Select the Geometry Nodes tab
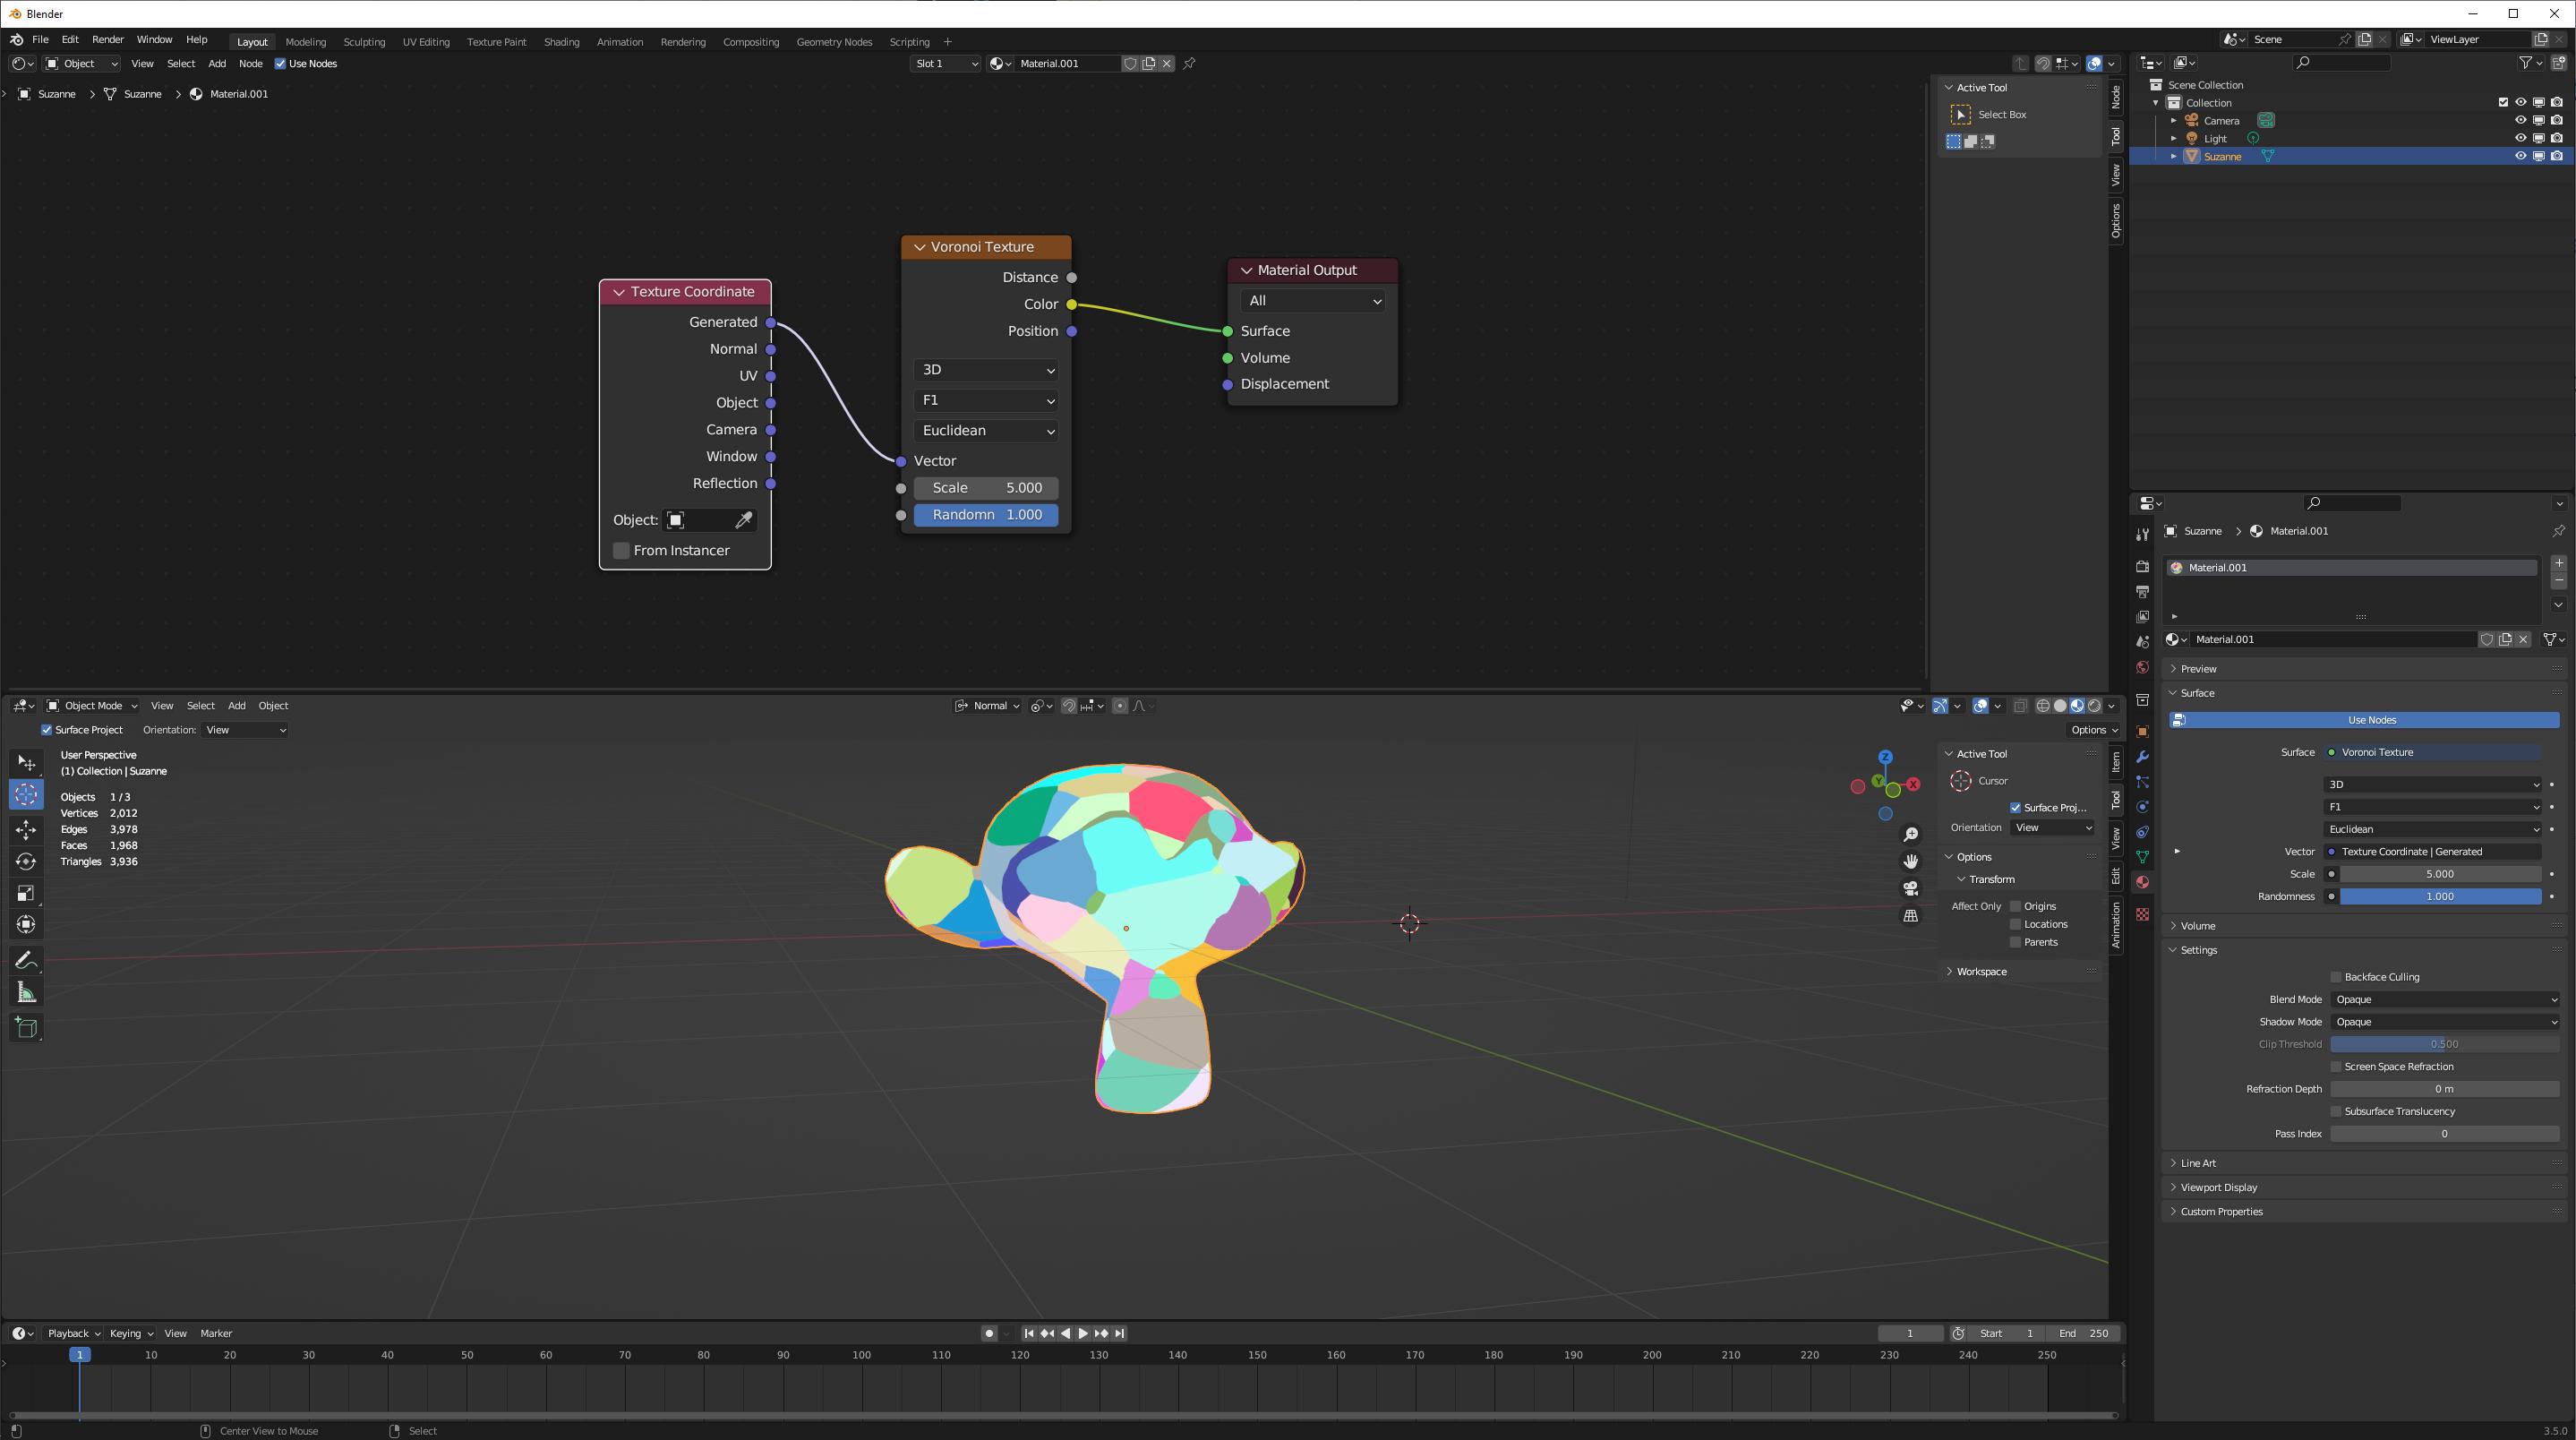 click(x=834, y=42)
